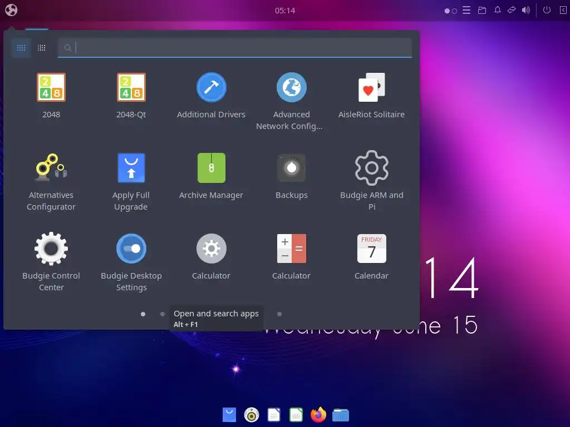Image resolution: width=570 pixels, height=427 pixels.
Task: Open the network connection indicator
Action: pyautogui.click(x=512, y=10)
